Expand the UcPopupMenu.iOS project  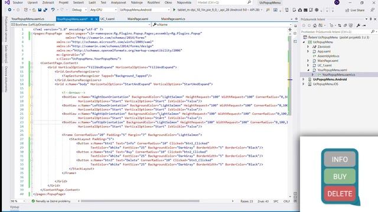point(304,84)
